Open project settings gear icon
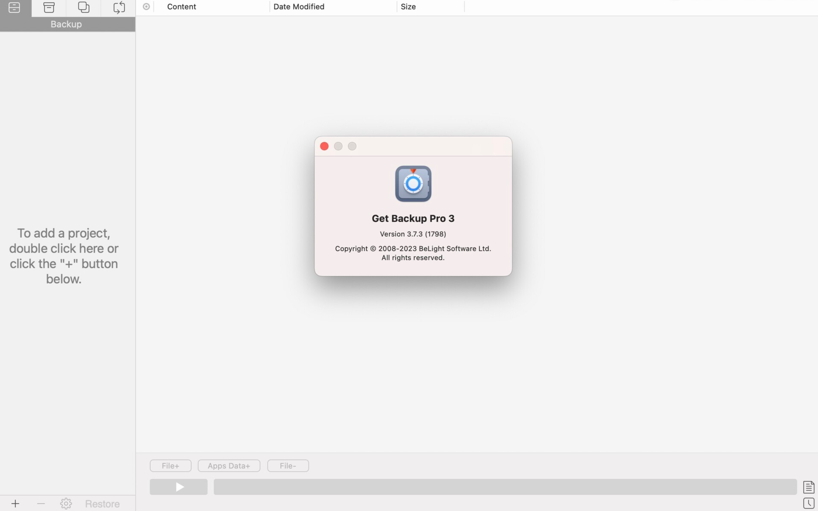The image size is (818, 511). (x=66, y=504)
